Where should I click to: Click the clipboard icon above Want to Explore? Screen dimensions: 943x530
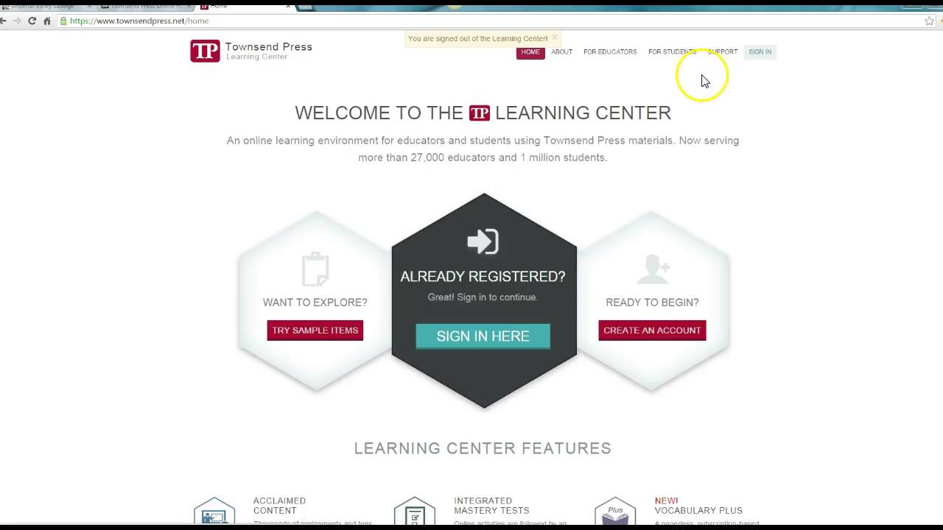[315, 269]
